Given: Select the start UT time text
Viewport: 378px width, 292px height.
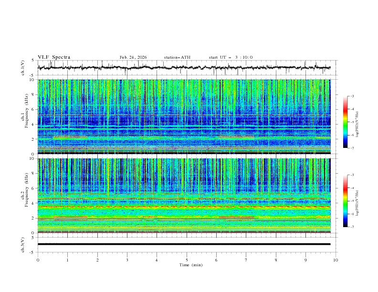Looking at the screenshot, I should [x=231, y=57].
